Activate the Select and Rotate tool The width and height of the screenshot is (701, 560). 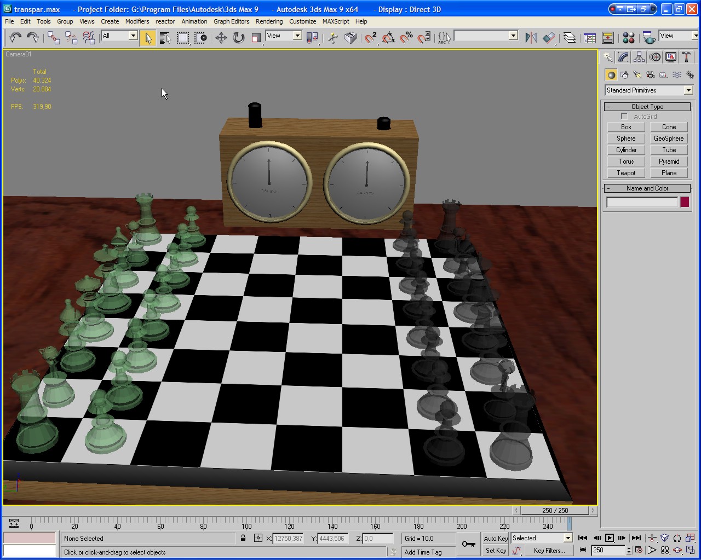(x=239, y=37)
